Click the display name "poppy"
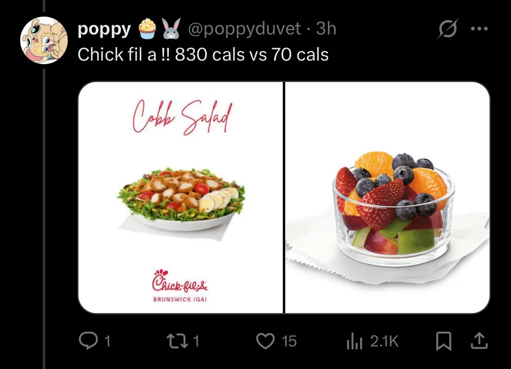Viewport: 511px width, 369px height. [104, 28]
